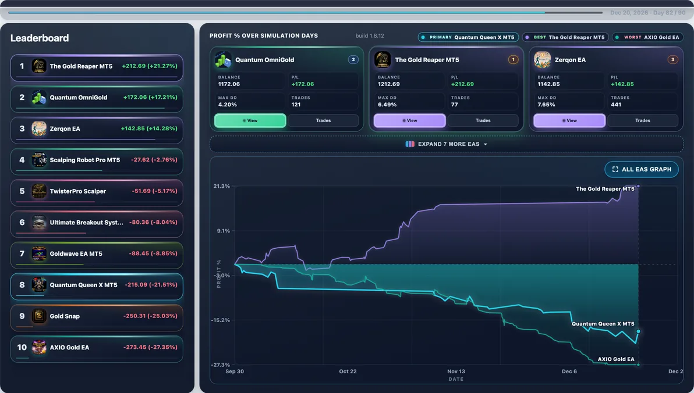Open Trades for Quantum OmniGold
The image size is (694, 393).
[x=323, y=121]
